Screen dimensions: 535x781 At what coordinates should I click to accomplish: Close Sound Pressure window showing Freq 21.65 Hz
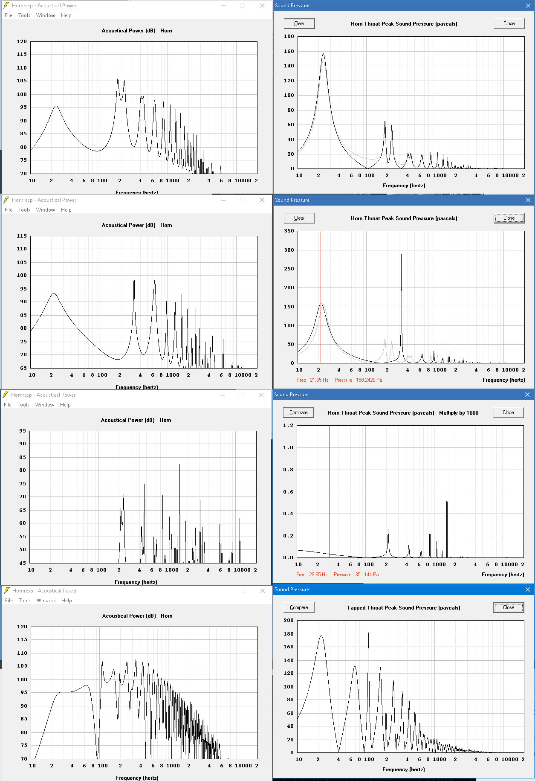(528, 200)
